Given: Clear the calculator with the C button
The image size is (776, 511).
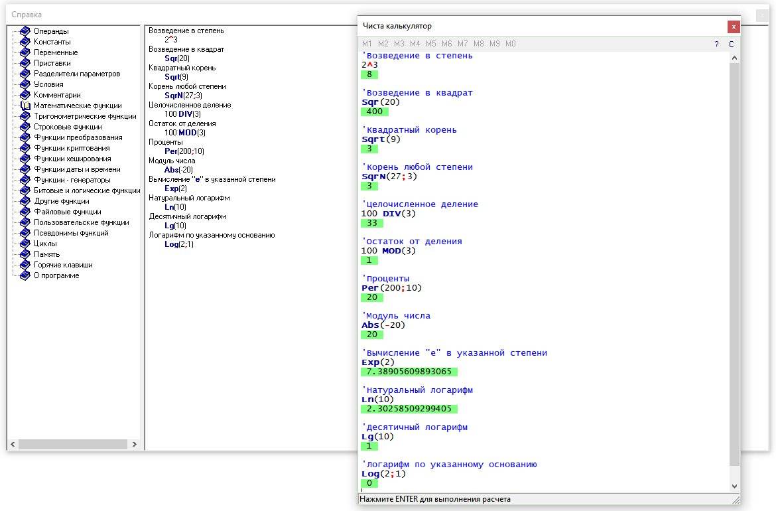Looking at the screenshot, I should [x=731, y=44].
